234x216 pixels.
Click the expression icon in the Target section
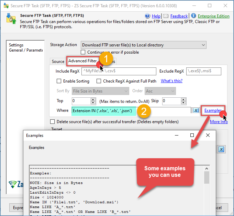click(x=221, y=149)
